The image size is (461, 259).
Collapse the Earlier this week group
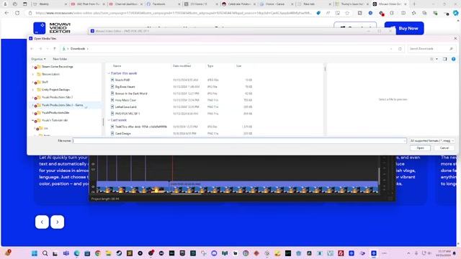(109, 73)
